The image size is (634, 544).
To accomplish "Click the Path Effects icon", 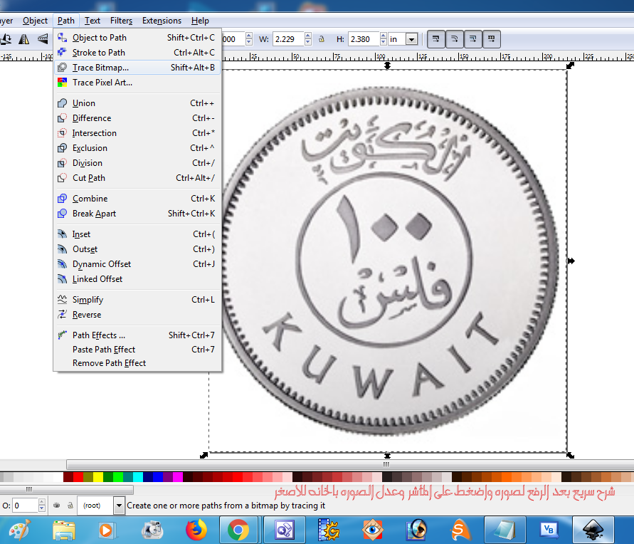I will tap(63, 335).
